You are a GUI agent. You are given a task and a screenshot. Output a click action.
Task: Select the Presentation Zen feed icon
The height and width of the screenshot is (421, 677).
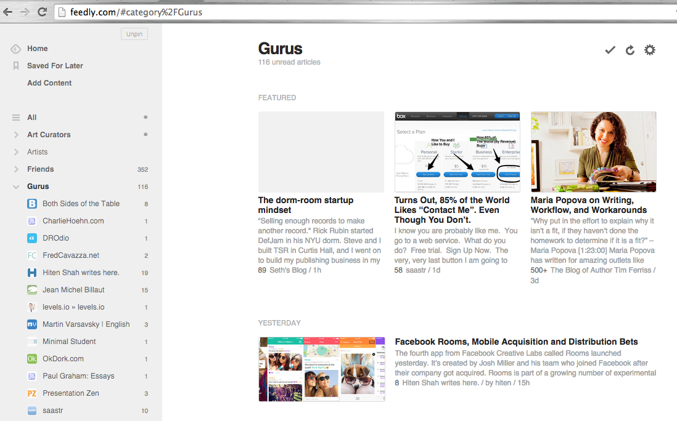31,393
